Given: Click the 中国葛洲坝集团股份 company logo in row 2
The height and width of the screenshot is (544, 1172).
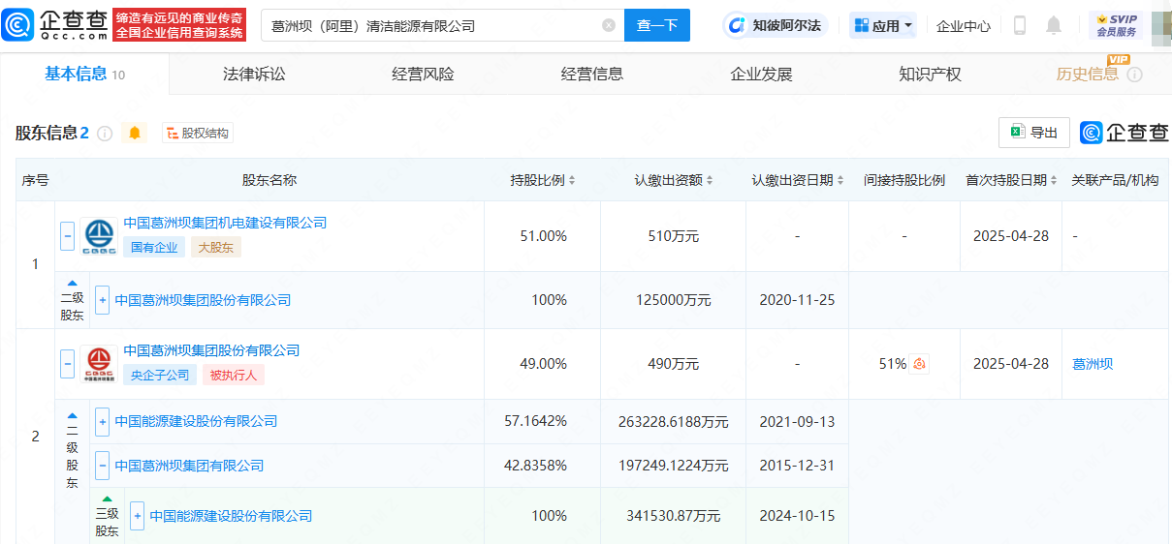Looking at the screenshot, I should coord(98,364).
